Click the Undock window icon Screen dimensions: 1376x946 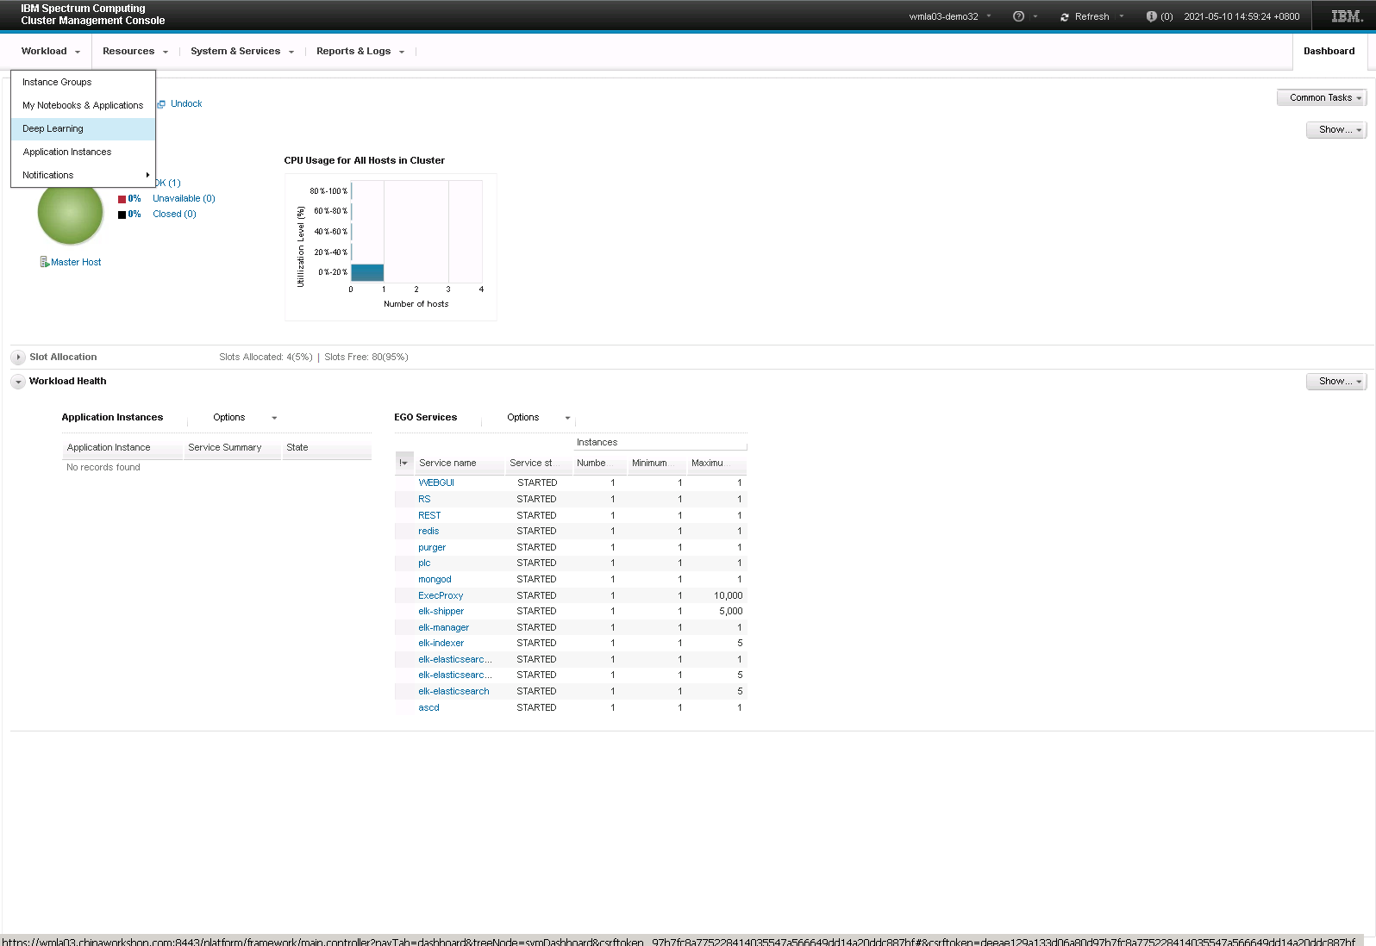click(x=161, y=104)
